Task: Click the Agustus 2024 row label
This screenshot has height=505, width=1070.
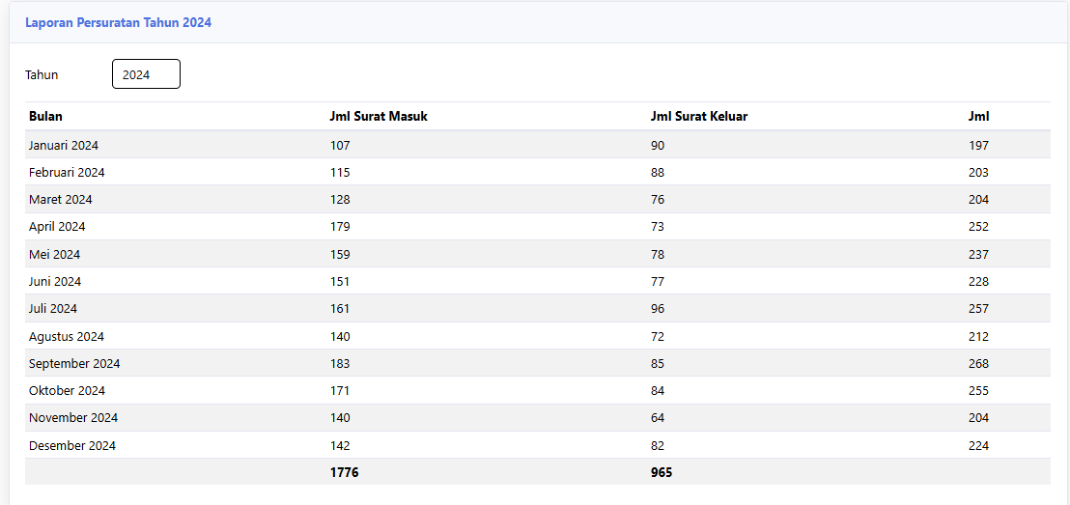Action: (x=67, y=336)
